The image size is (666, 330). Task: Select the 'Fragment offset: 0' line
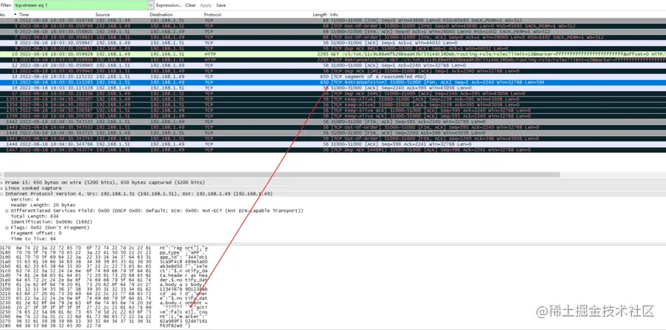[36, 233]
